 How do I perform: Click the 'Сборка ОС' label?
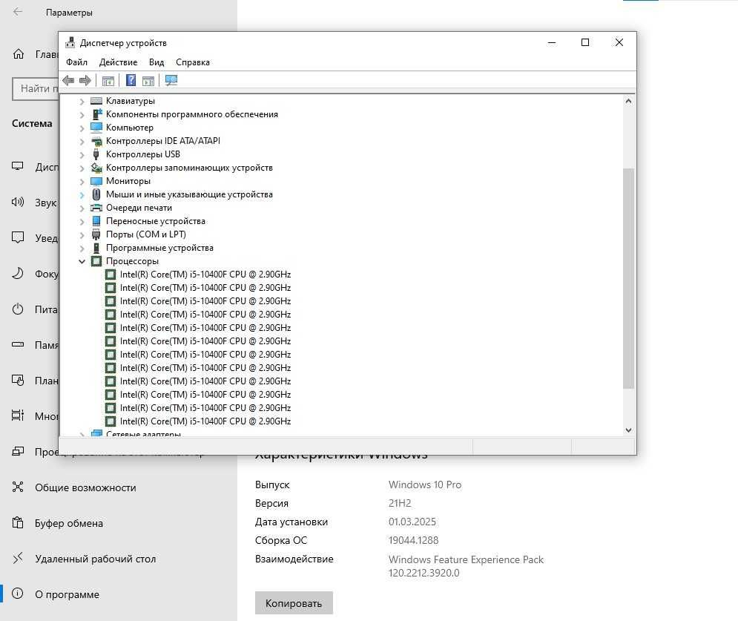(281, 540)
